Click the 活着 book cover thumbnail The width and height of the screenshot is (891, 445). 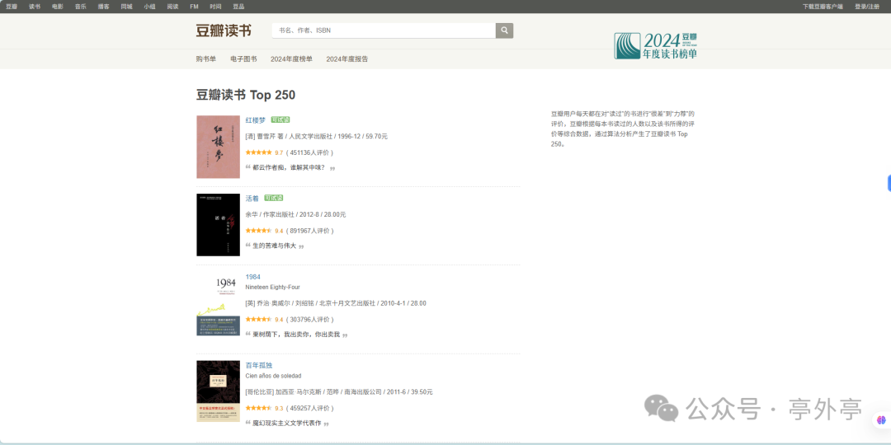[218, 225]
